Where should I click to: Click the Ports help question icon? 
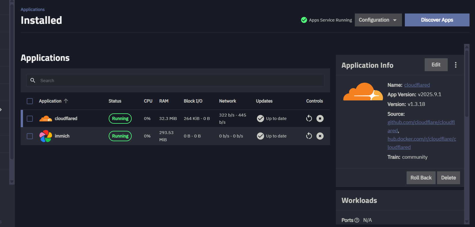(x=357, y=220)
